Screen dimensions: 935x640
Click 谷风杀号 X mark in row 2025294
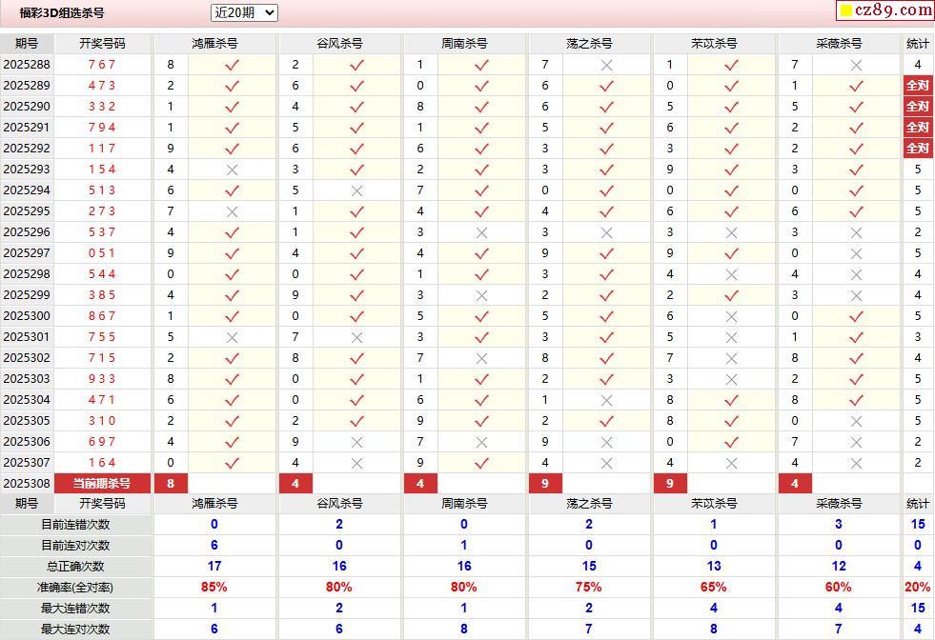[x=356, y=190]
